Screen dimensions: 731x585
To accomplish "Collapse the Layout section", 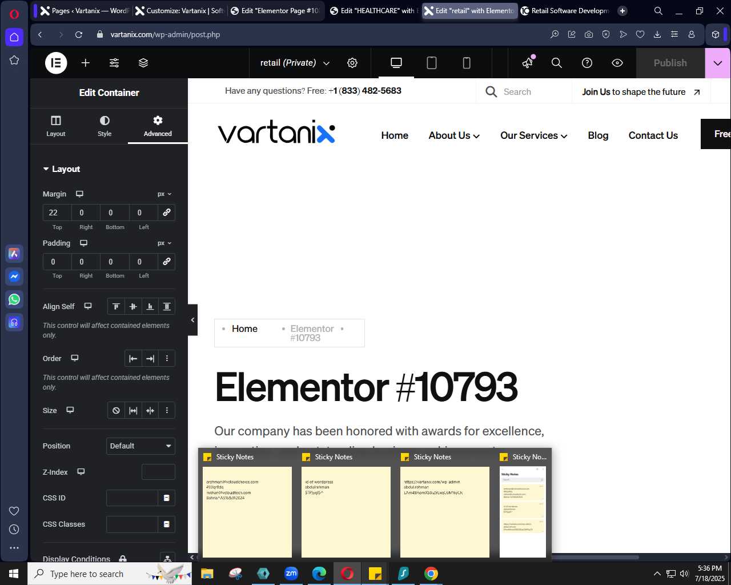I will click(62, 169).
